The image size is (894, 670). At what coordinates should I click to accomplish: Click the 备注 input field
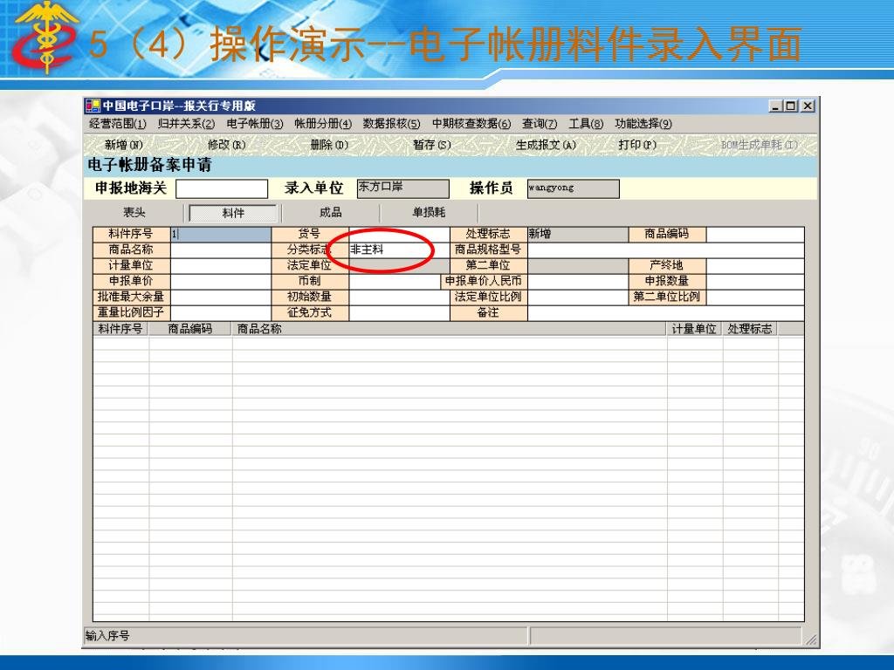pyautogui.click(x=666, y=313)
